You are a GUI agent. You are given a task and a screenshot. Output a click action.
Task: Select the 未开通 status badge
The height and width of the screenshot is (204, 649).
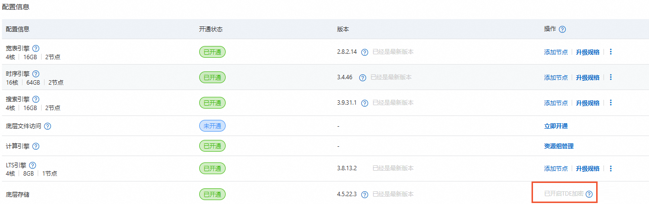pyautogui.click(x=212, y=126)
